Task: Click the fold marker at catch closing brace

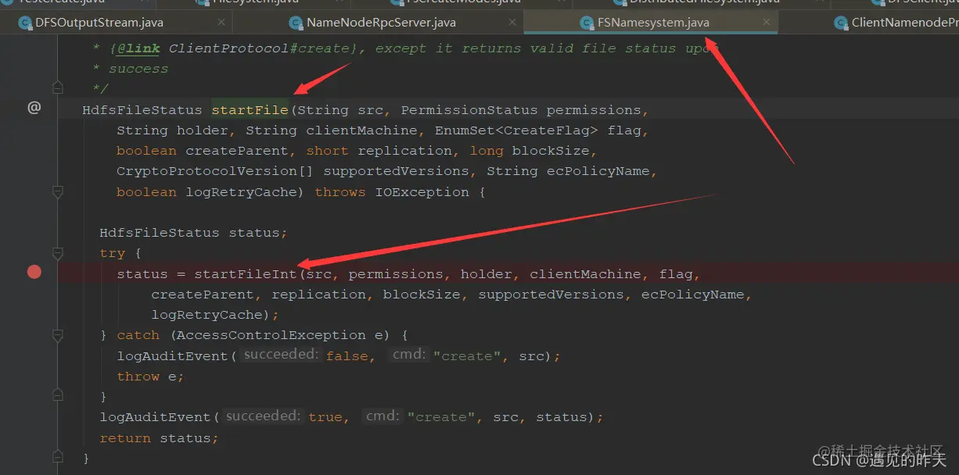Action: pyautogui.click(x=57, y=397)
